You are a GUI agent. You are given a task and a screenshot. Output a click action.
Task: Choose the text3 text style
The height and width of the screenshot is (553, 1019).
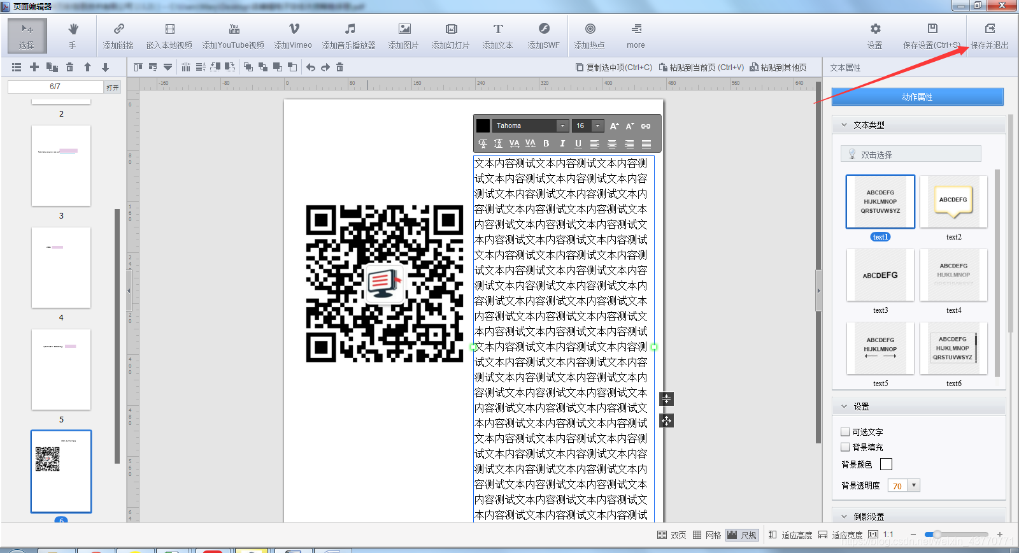(880, 275)
